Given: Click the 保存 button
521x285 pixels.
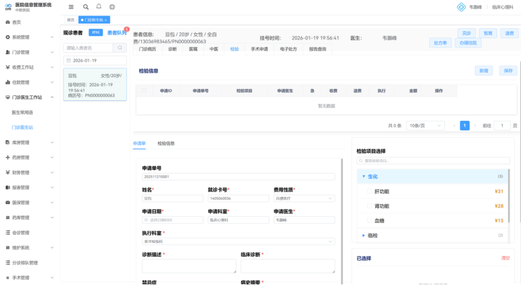Looking at the screenshot, I should (x=508, y=71).
